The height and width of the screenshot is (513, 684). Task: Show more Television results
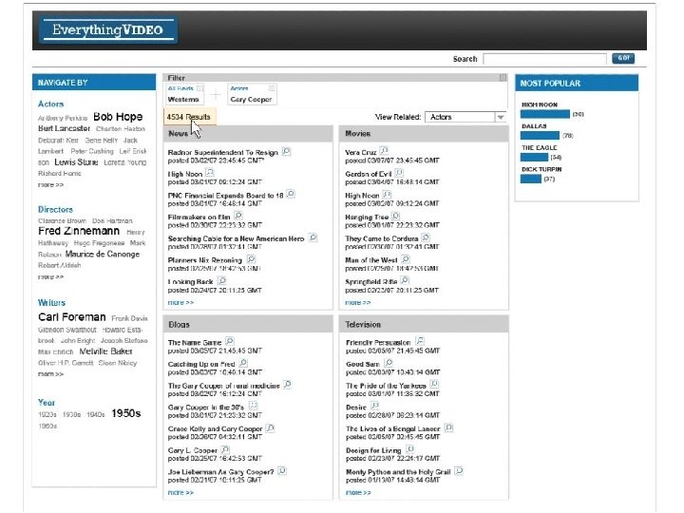pos(358,492)
